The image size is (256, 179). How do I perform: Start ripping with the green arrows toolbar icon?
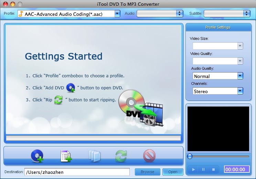coord(121,156)
